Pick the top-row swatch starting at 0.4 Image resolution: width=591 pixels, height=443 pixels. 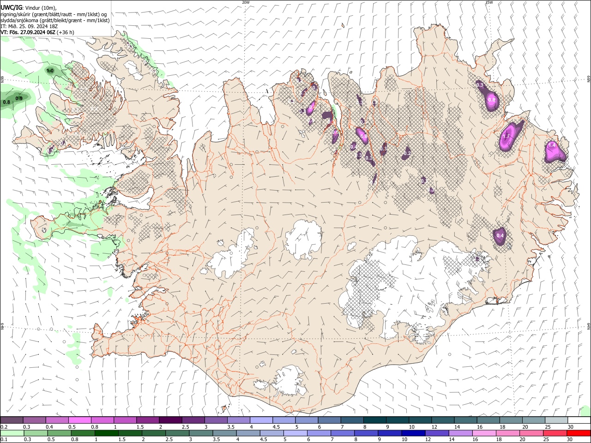[x=57, y=420]
